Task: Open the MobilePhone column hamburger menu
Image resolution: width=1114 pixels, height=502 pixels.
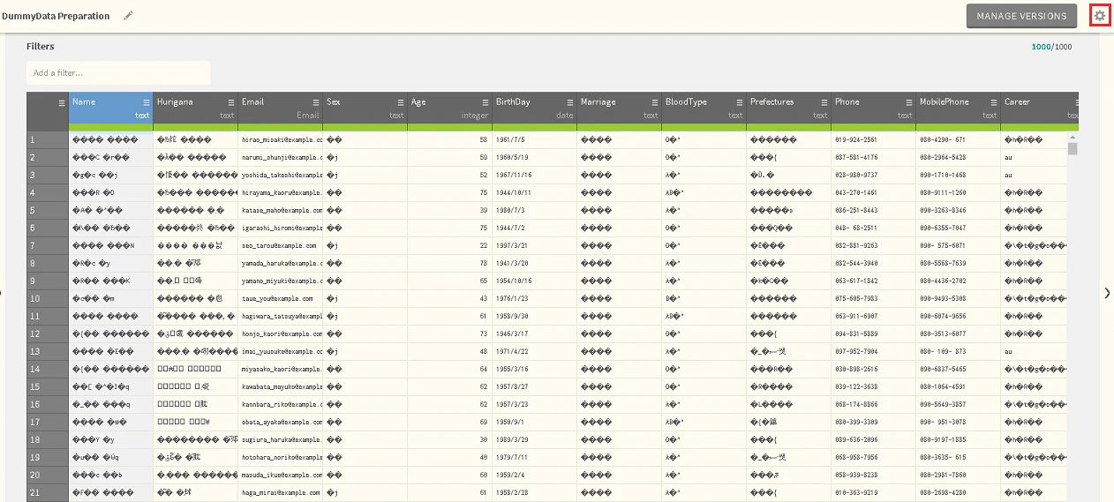Action: point(994,102)
